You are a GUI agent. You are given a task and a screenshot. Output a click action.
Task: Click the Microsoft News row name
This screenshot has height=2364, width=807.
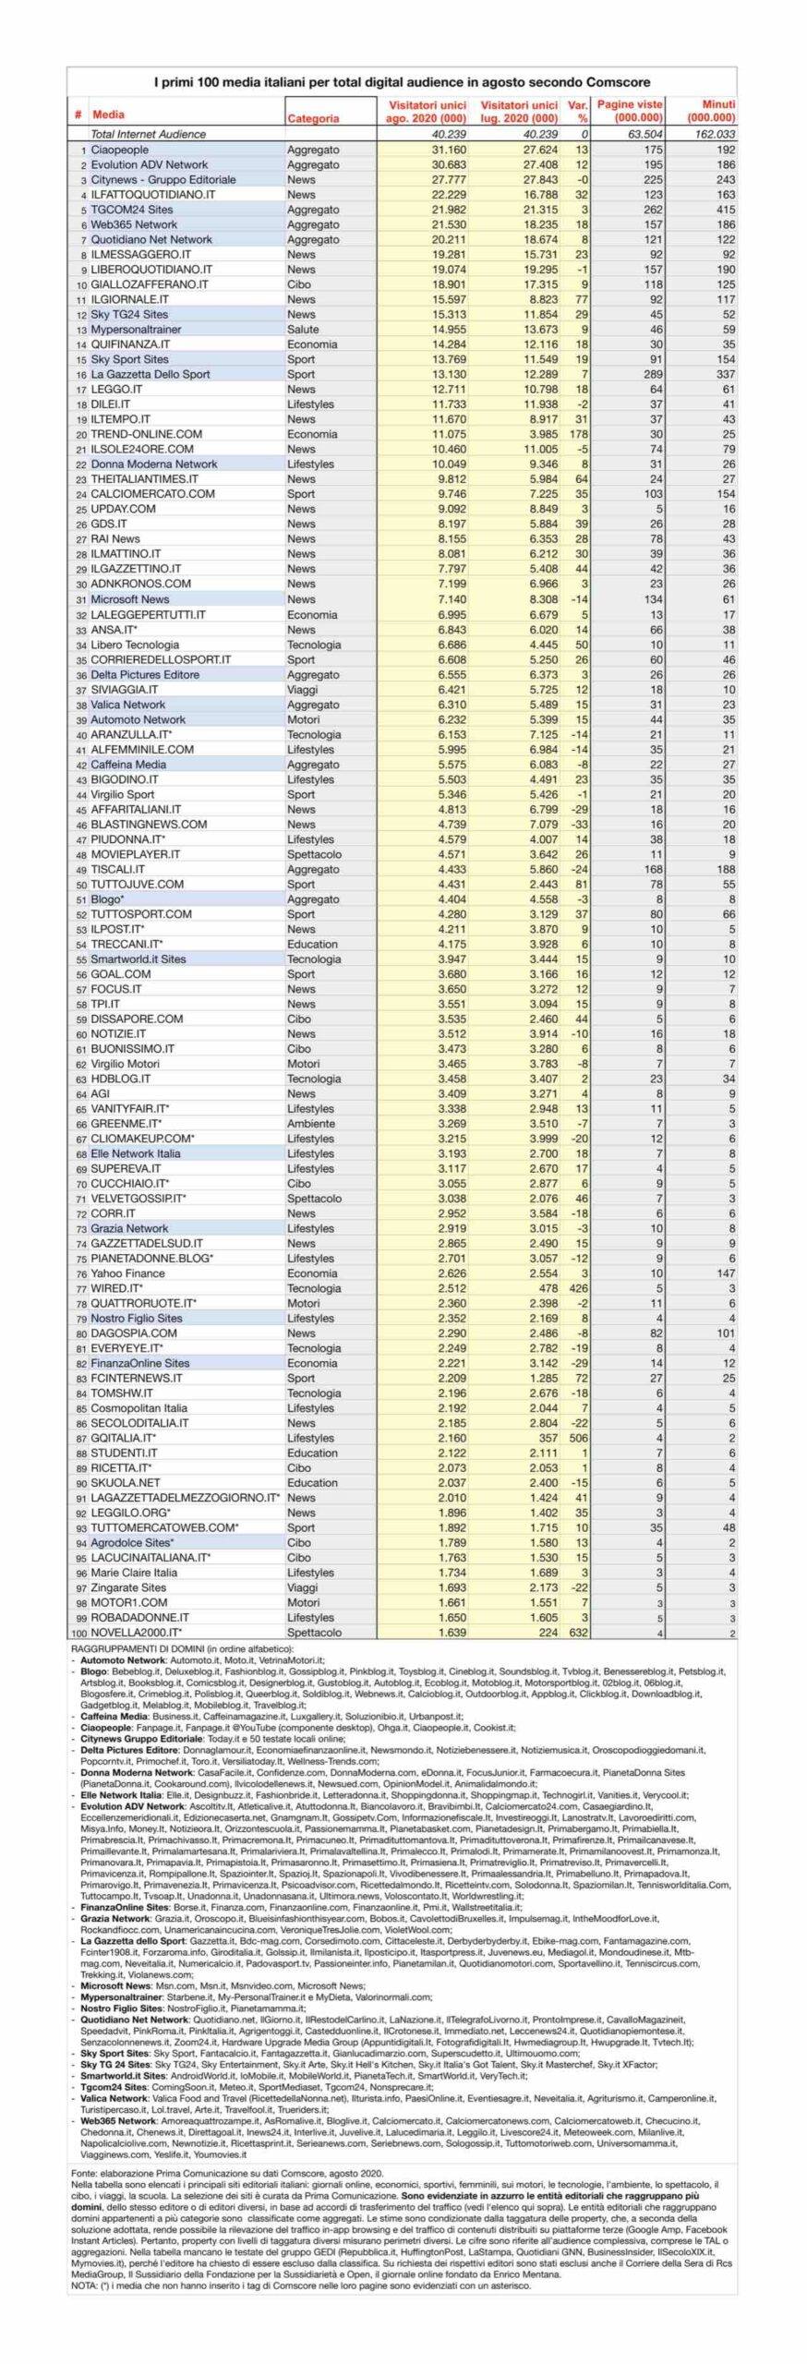click(x=129, y=599)
